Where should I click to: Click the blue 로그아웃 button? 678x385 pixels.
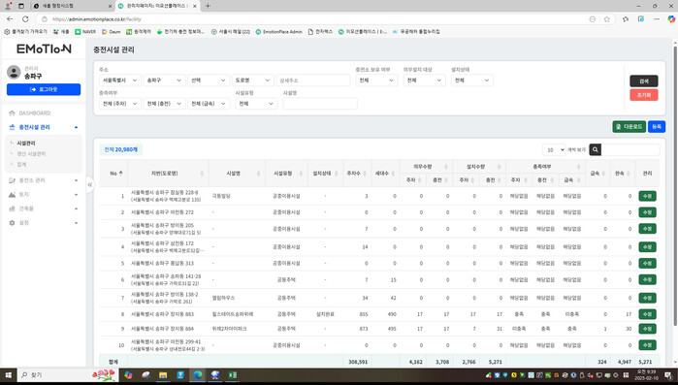(44, 89)
